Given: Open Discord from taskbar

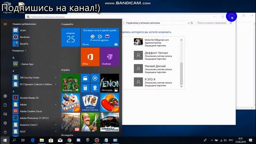Looking at the screenshot, I should [x=78, y=140].
